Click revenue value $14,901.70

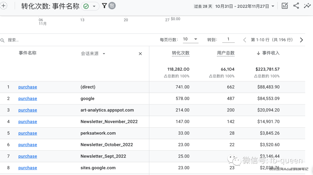coord(268,122)
